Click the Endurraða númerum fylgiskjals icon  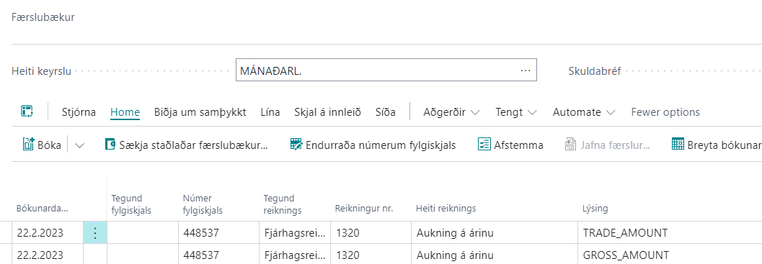pos(296,145)
